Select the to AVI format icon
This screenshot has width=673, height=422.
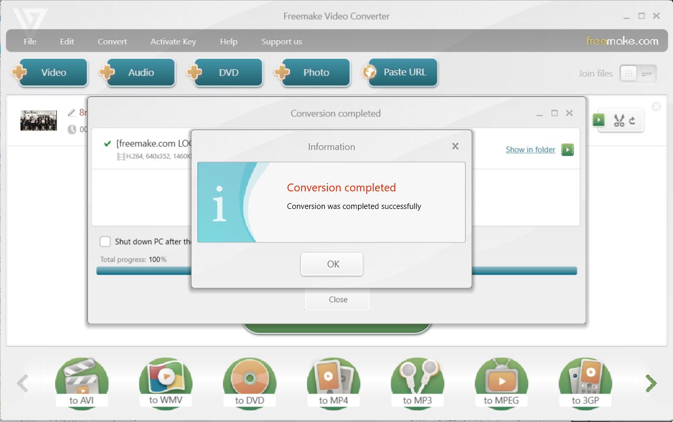[82, 383]
